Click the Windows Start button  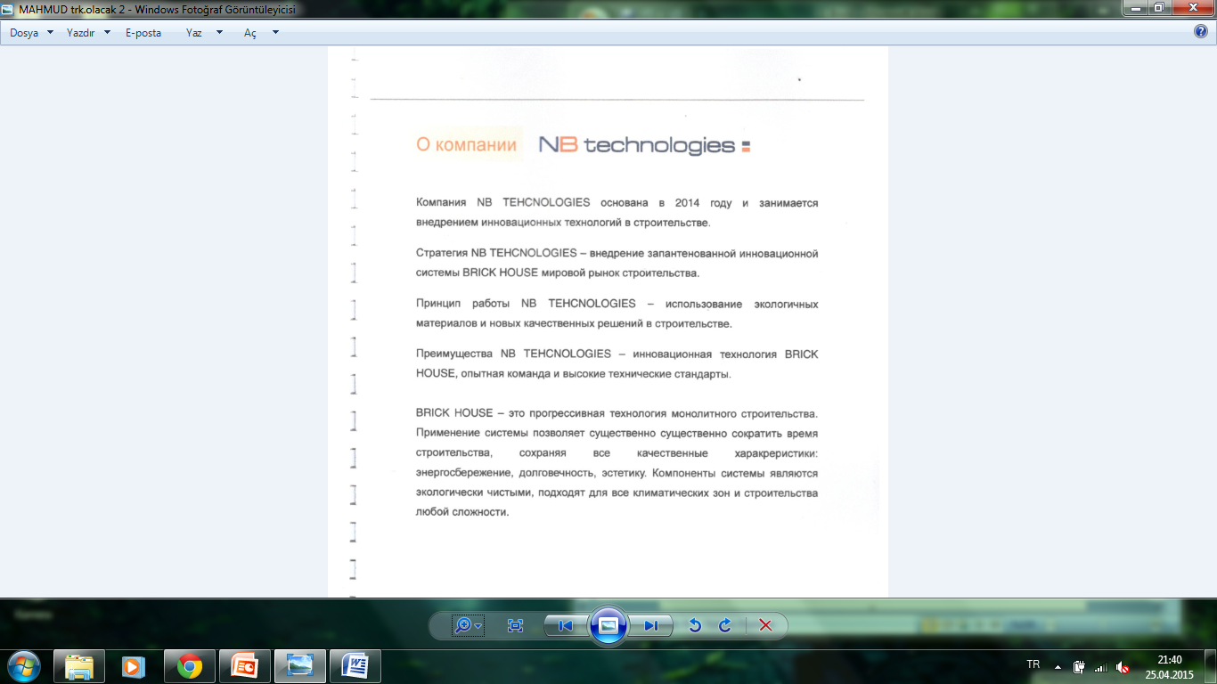point(22,666)
